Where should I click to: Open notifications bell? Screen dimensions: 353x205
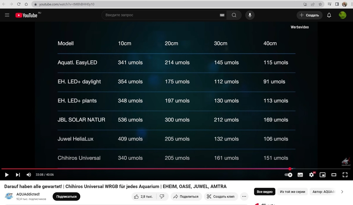click(329, 15)
